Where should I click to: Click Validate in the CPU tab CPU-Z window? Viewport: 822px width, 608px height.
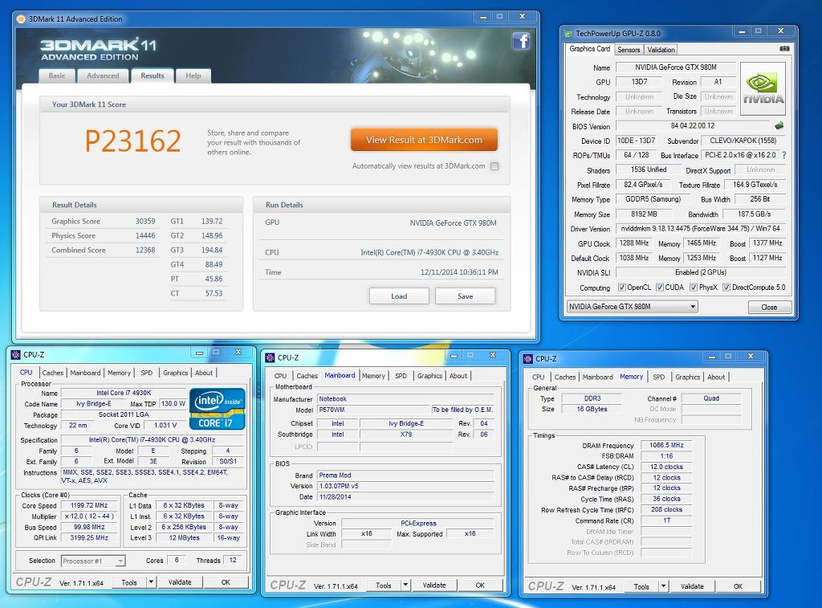click(180, 581)
